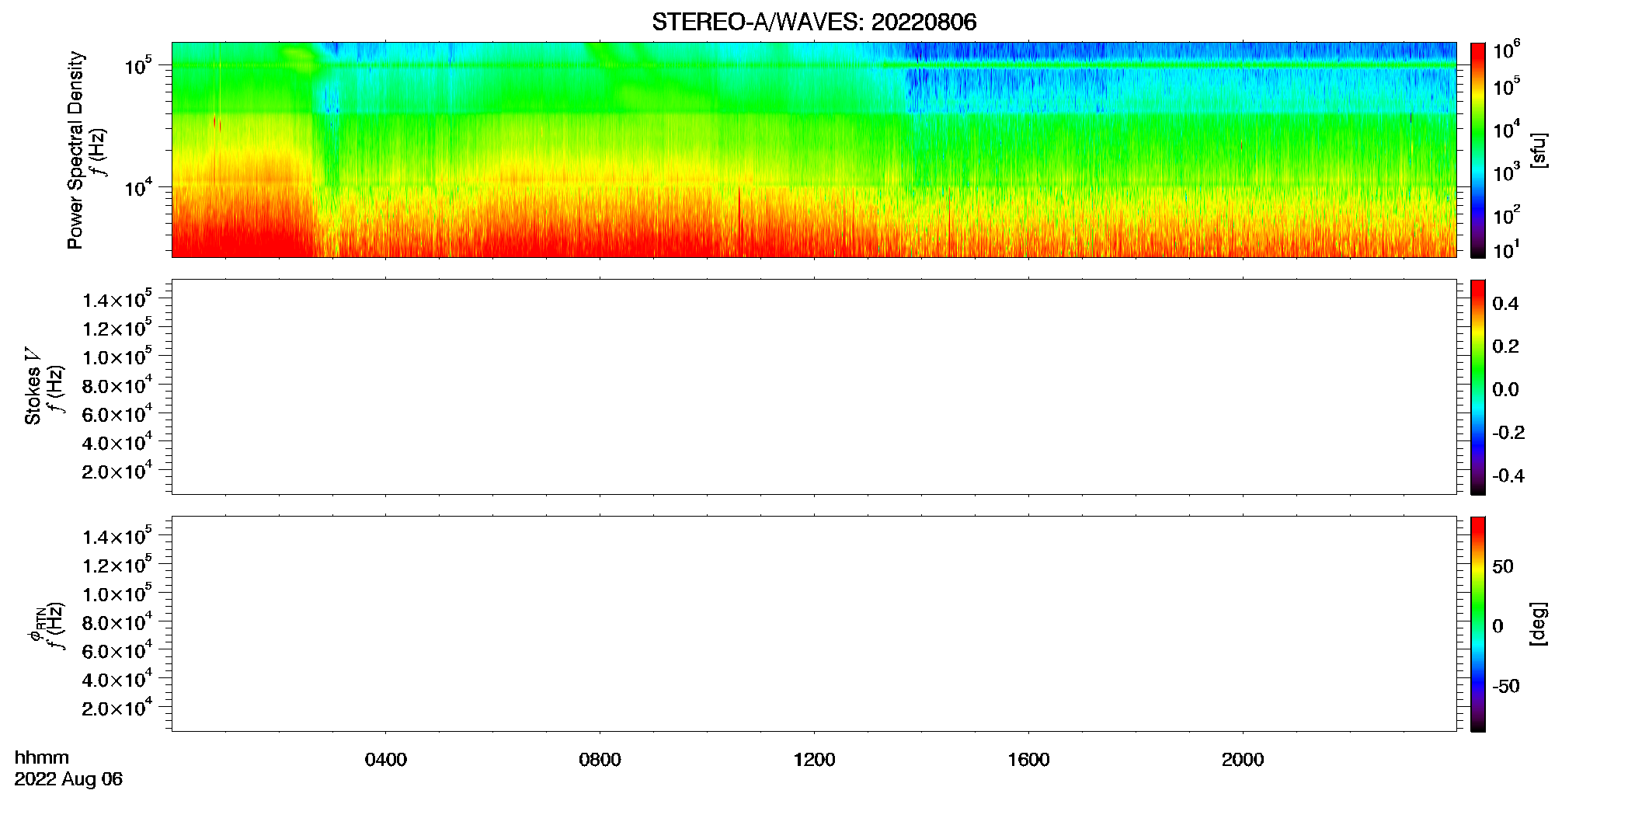Click the -0.4 Stokes V colorbar tick
The height and width of the screenshot is (839, 1628).
1508,476
